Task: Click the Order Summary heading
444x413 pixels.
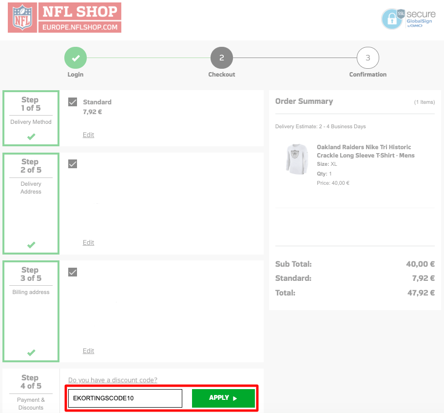Action: (304, 101)
